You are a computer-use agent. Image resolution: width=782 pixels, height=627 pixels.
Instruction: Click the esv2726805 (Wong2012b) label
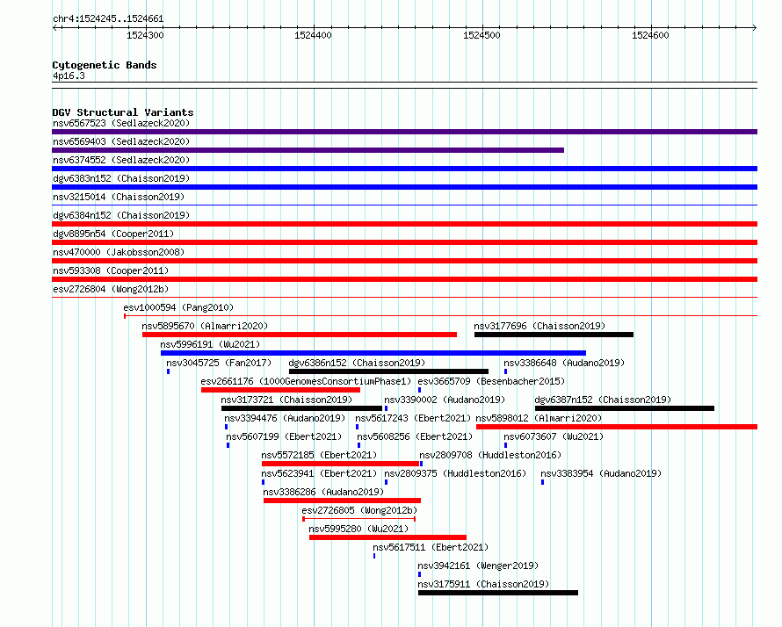click(359, 510)
